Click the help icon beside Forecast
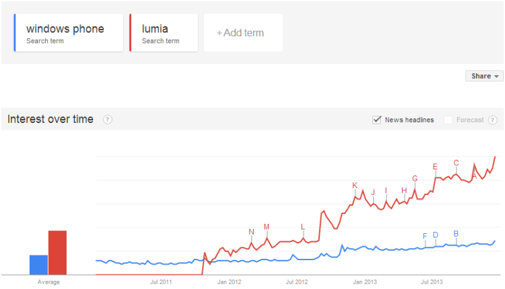The image size is (505, 289). pos(492,120)
